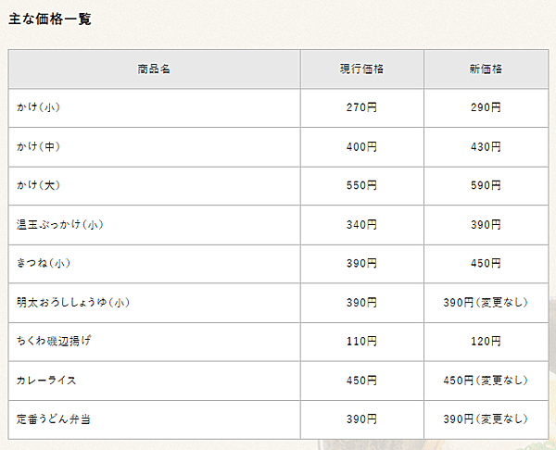
Task: Click the かけ(中) product name cell
Action: pos(154,146)
